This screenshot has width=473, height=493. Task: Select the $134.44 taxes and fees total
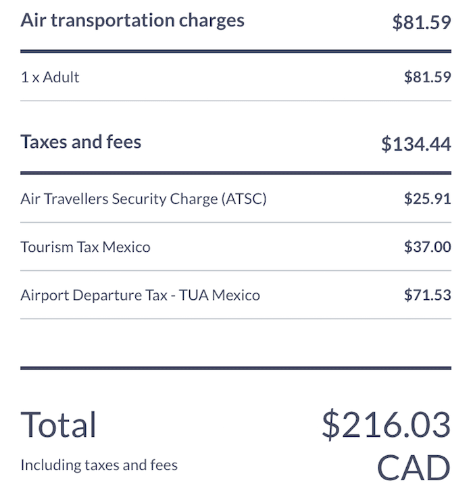[x=416, y=144]
